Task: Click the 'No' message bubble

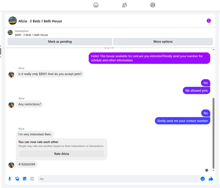Action: click(x=205, y=113)
